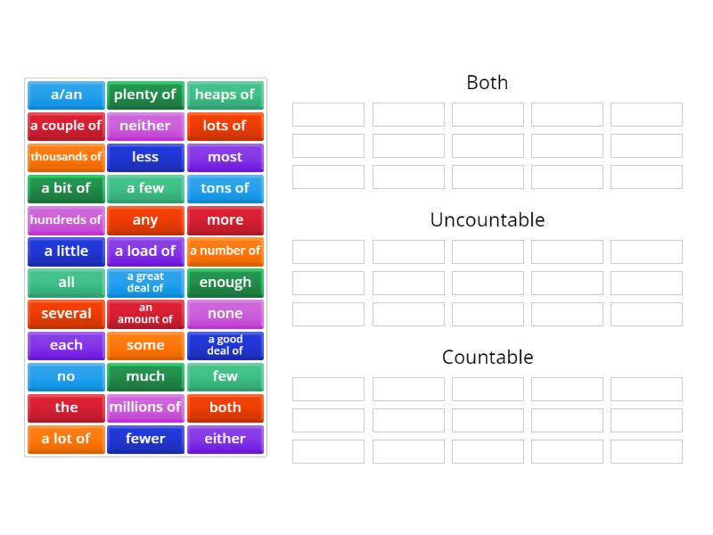The image size is (713, 535).
Task: Select the "millions of" word tile
Action: coord(145,407)
